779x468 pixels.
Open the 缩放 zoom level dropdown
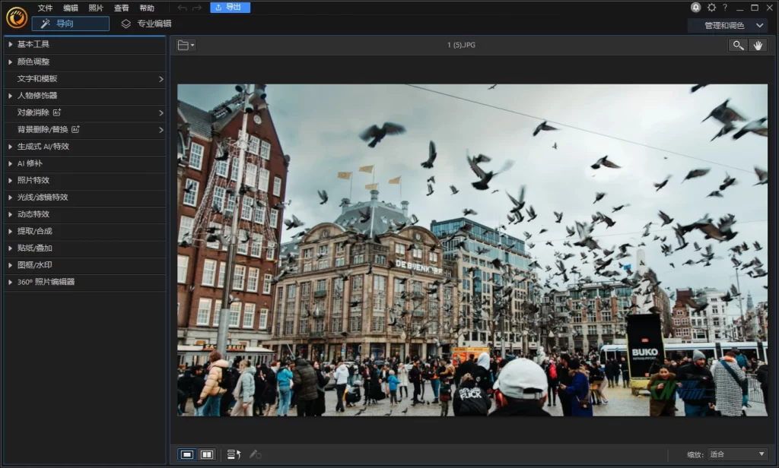click(736, 454)
